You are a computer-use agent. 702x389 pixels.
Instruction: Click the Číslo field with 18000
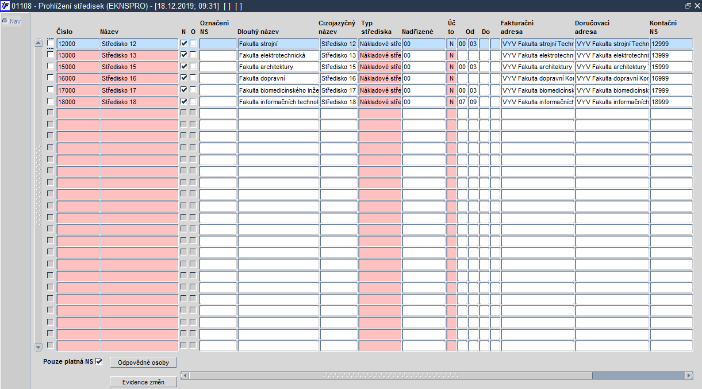pos(78,102)
